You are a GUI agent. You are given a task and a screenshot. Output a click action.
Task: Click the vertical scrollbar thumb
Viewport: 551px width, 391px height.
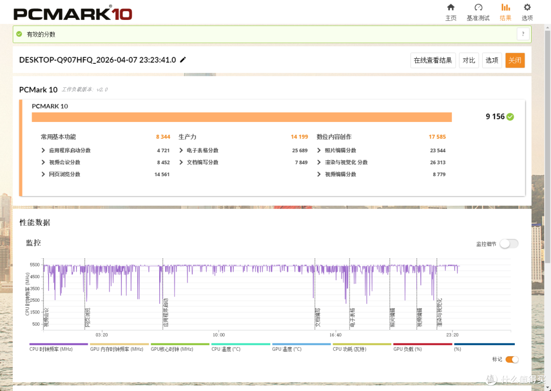[547, 146]
